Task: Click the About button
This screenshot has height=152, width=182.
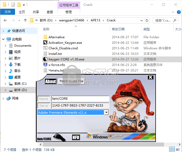Action: (x=50, y=81)
